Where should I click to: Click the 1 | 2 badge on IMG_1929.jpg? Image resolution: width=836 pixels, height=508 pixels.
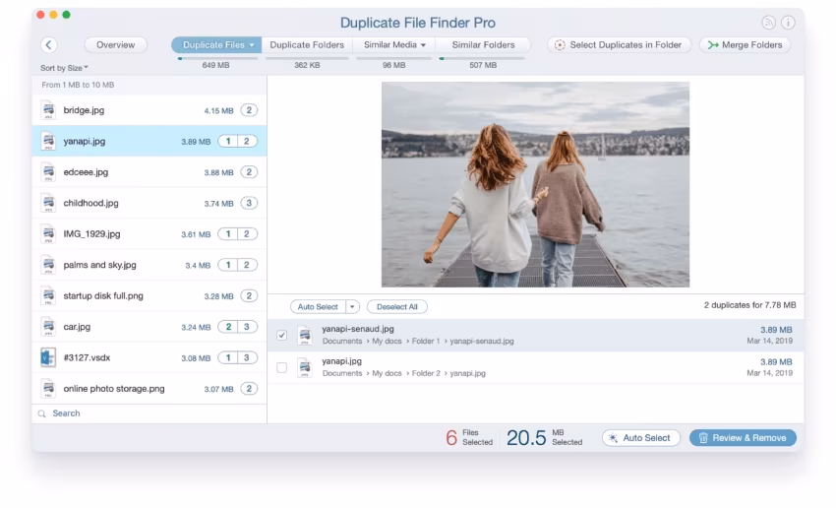[x=238, y=234]
